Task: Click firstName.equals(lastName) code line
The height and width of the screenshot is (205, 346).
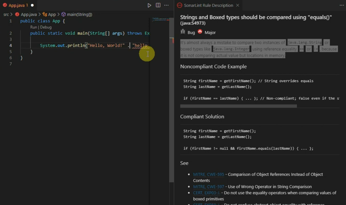Action: pyautogui.click(x=248, y=148)
